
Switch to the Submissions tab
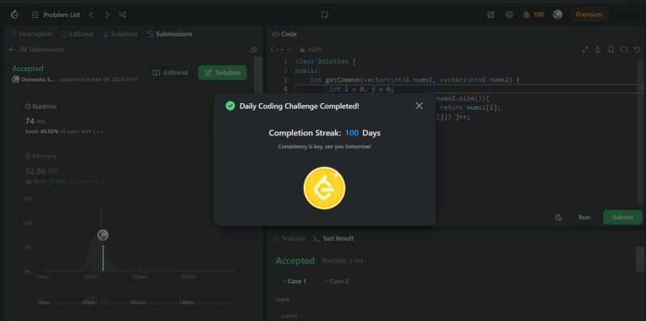(x=170, y=34)
